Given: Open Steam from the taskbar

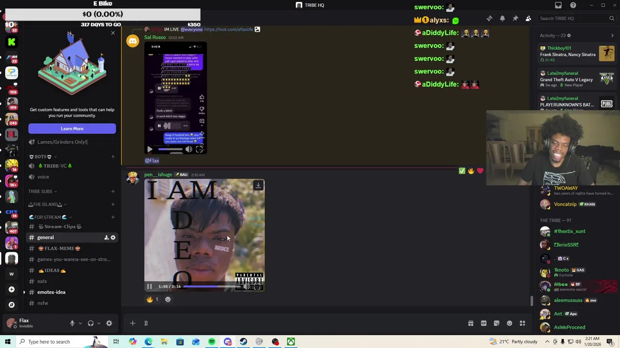Looking at the screenshot, I should pyautogui.click(x=243, y=342).
